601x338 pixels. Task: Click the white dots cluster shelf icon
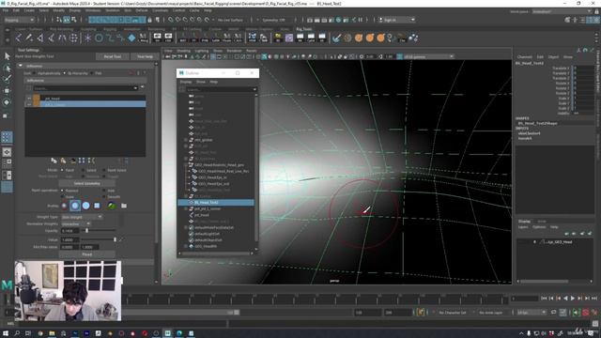tap(413, 38)
